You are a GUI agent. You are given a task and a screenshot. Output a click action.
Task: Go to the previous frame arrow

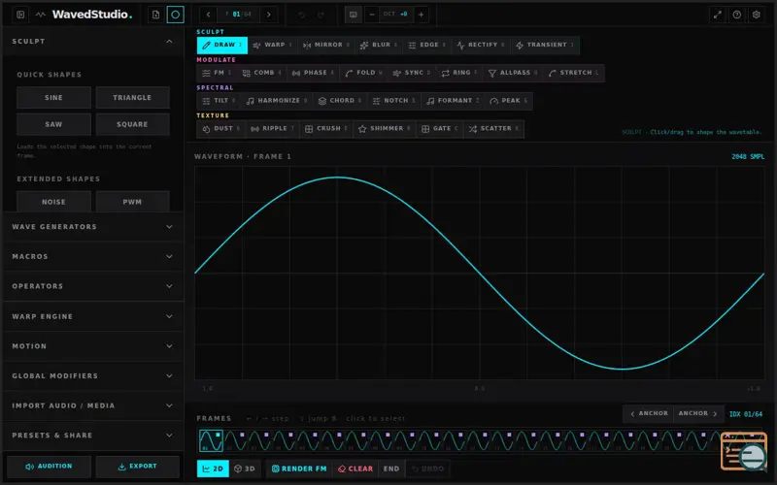point(208,15)
